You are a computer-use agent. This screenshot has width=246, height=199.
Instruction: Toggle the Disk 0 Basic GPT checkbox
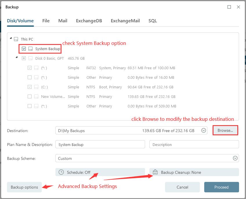[24, 59]
